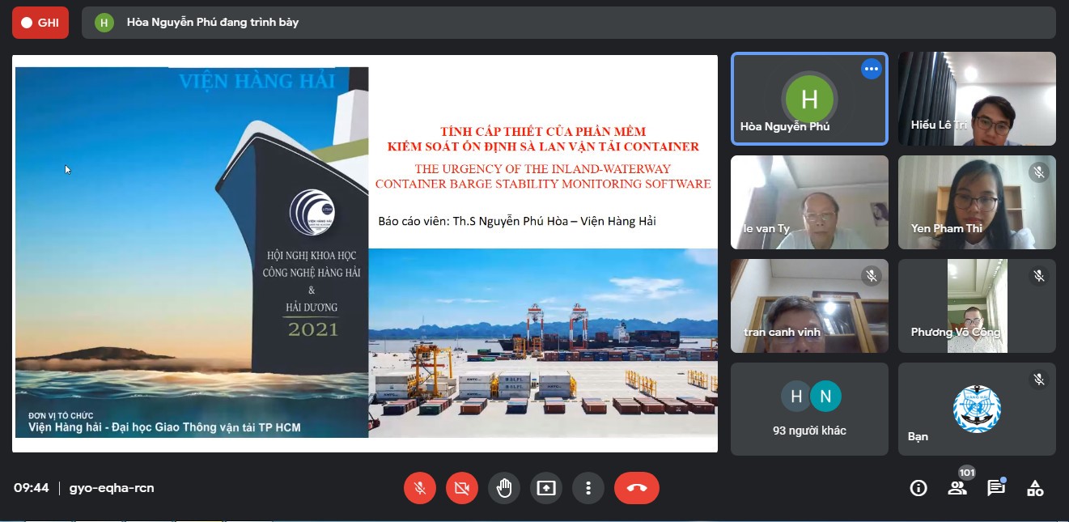This screenshot has height=522, width=1069.
Task: Click the shared presentation slide
Action: [364, 253]
